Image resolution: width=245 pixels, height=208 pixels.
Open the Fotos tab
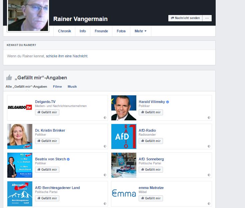(x=121, y=31)
